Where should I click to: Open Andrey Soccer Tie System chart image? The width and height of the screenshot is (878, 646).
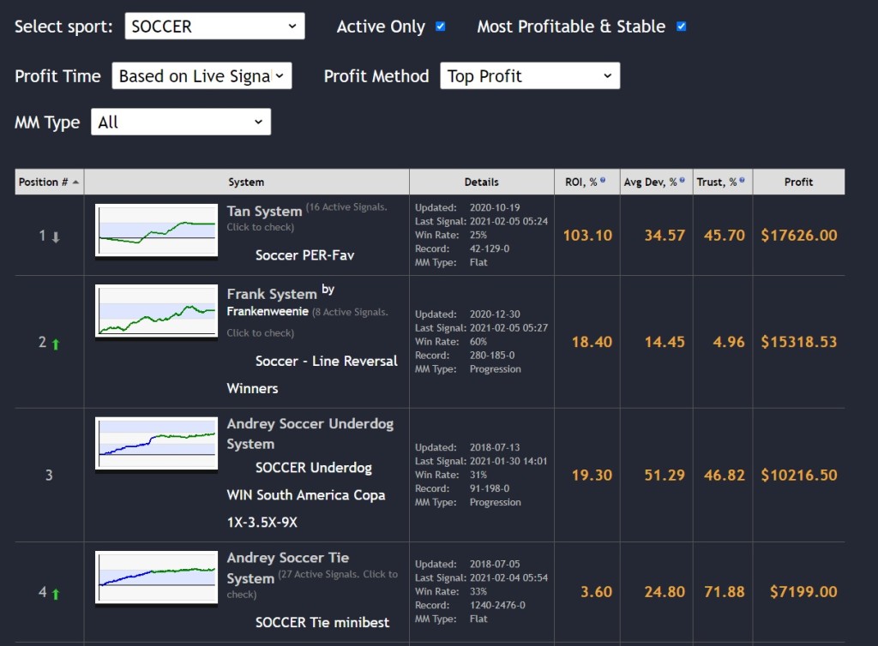156,574
